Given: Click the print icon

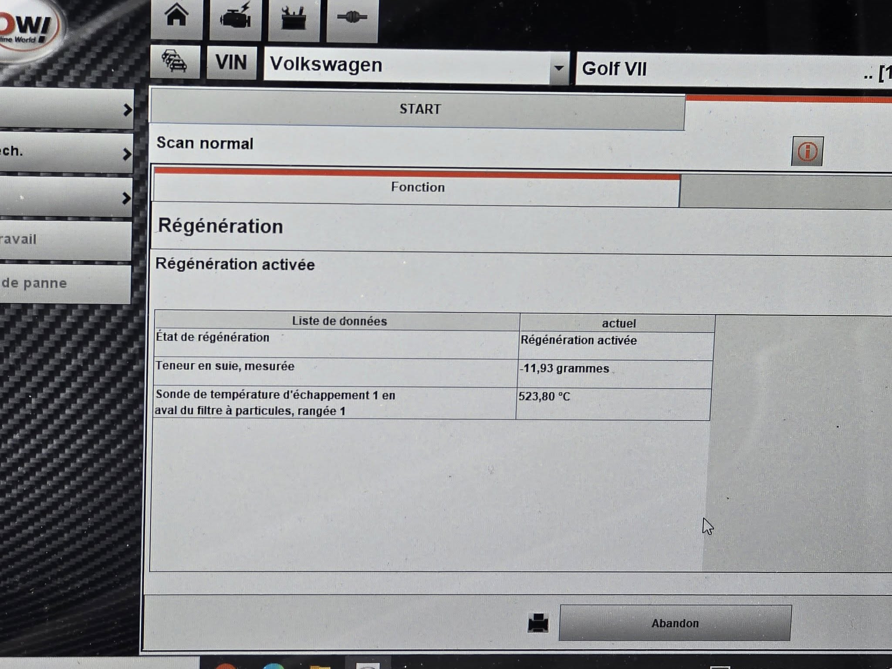Looking at the screenshot, I should (538, 623).
